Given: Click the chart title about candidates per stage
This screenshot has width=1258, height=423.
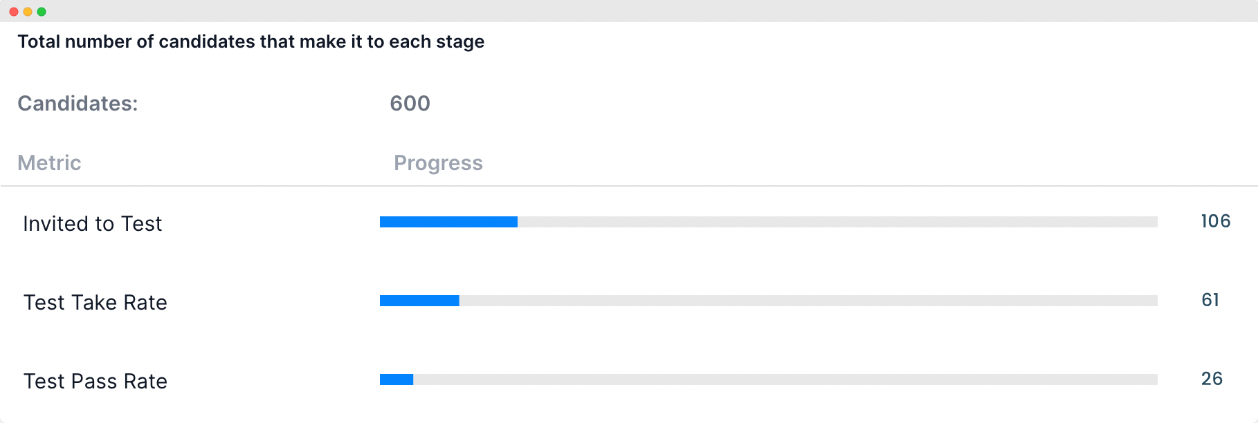Looking at the screenshot, I should coord(251,42).
